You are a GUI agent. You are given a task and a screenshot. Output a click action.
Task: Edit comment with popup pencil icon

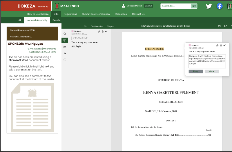[217, 45]
